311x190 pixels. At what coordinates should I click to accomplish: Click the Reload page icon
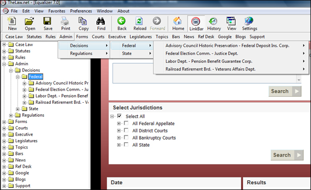click(139, 21)
